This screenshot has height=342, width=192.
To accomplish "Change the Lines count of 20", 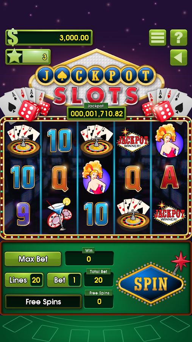I will coord(24,280).
